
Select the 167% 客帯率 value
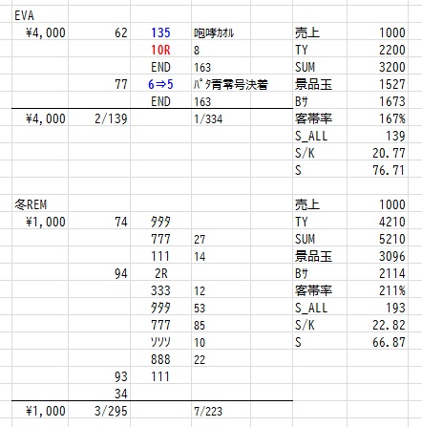click(392, 118)
